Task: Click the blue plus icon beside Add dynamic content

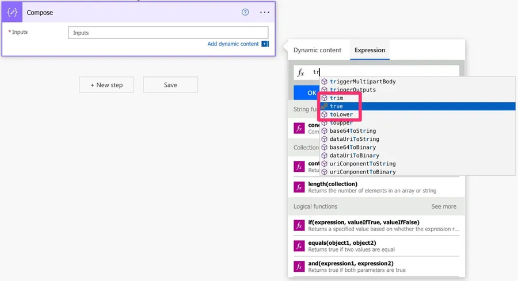Action: coord(265,44)
